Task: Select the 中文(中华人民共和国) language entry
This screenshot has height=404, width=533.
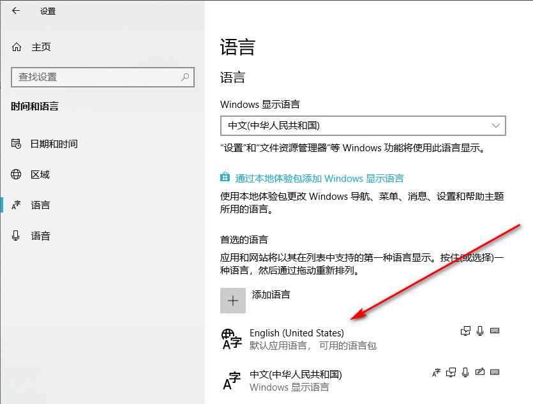Action: 362,380
